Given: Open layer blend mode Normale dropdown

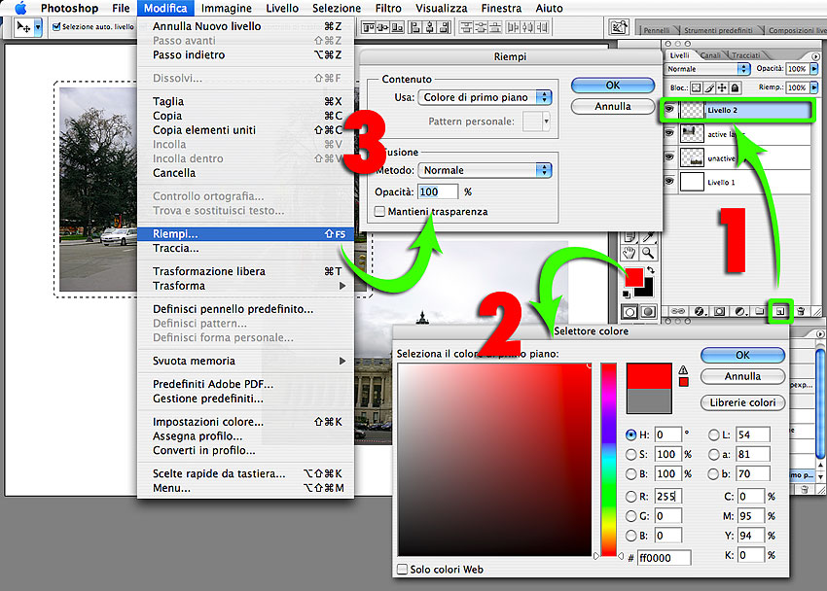Looking at the screenshot, I should point(707,69).
